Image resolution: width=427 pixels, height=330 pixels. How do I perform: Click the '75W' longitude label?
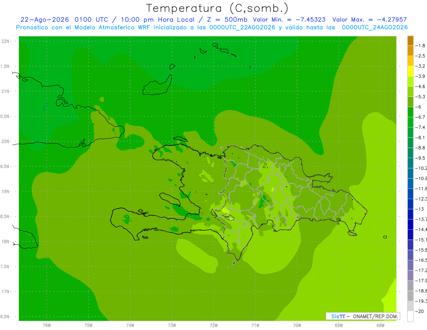(89, 326)
